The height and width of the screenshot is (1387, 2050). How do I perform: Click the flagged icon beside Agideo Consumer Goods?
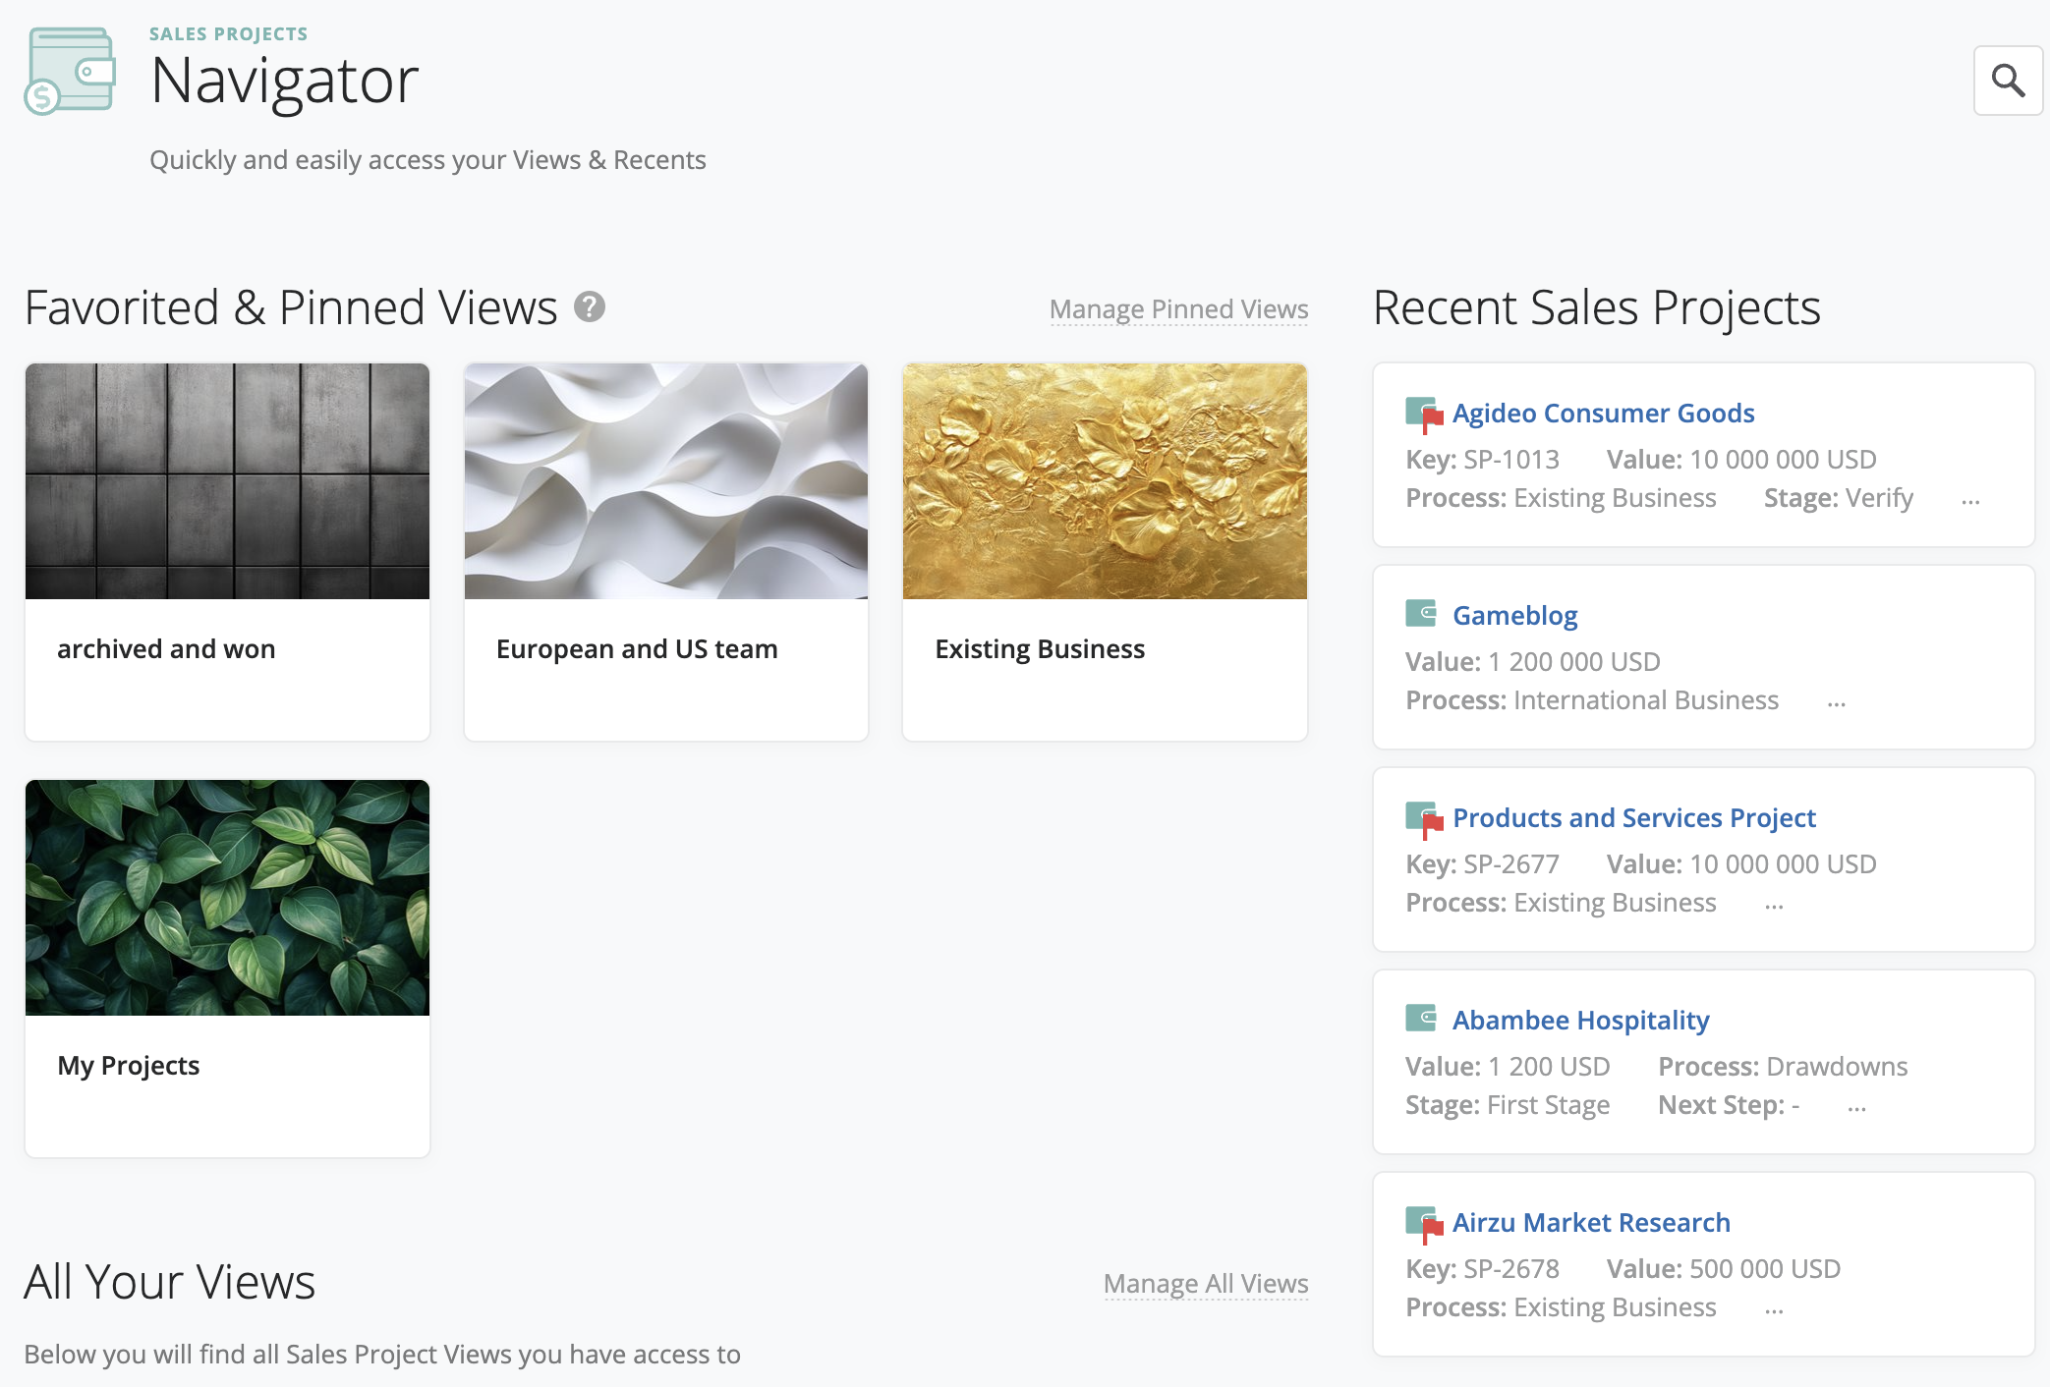click(1423, 414)
